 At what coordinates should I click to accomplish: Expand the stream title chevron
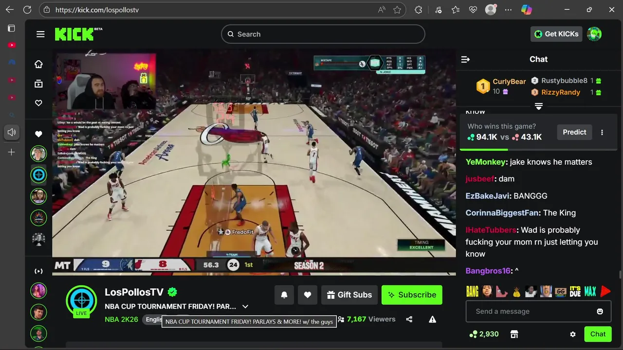[245, 307]
